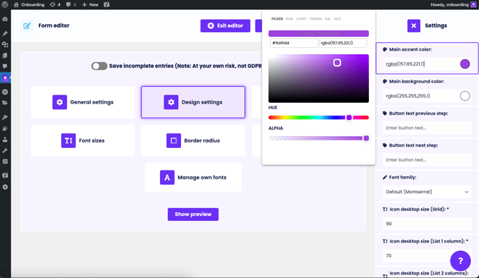
Task: Switch to the RAL tab
Action: point(328,19)
